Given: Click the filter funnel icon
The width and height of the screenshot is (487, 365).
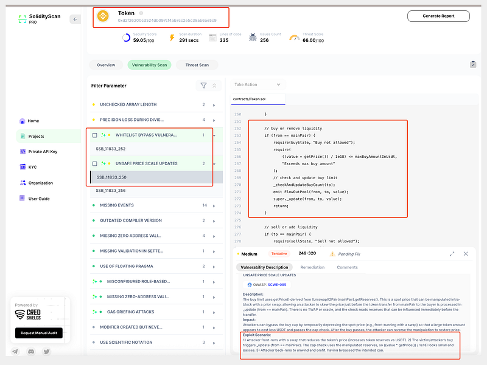Looking at the screenshot, I should pos(204,86).
